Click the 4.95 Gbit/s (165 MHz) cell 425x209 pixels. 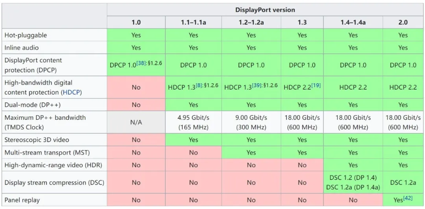[193, 123]
